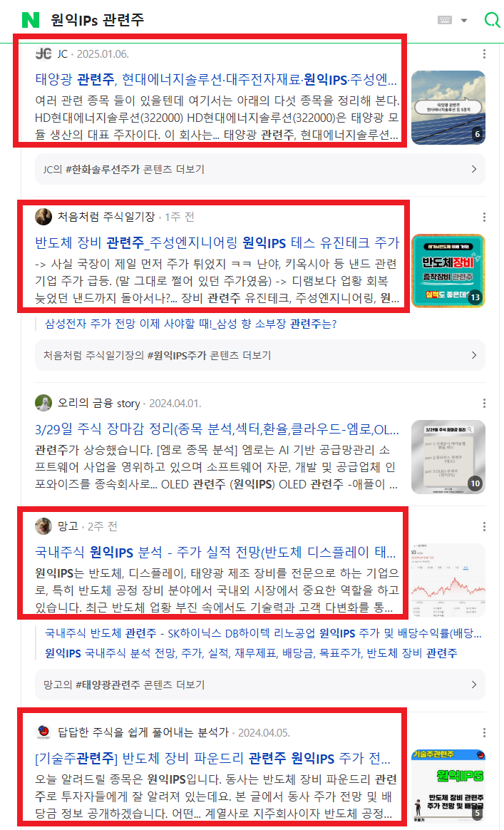
Task: Open 3/29일 주식 장마감 정리 post title
Action: [x=217, y=429]
